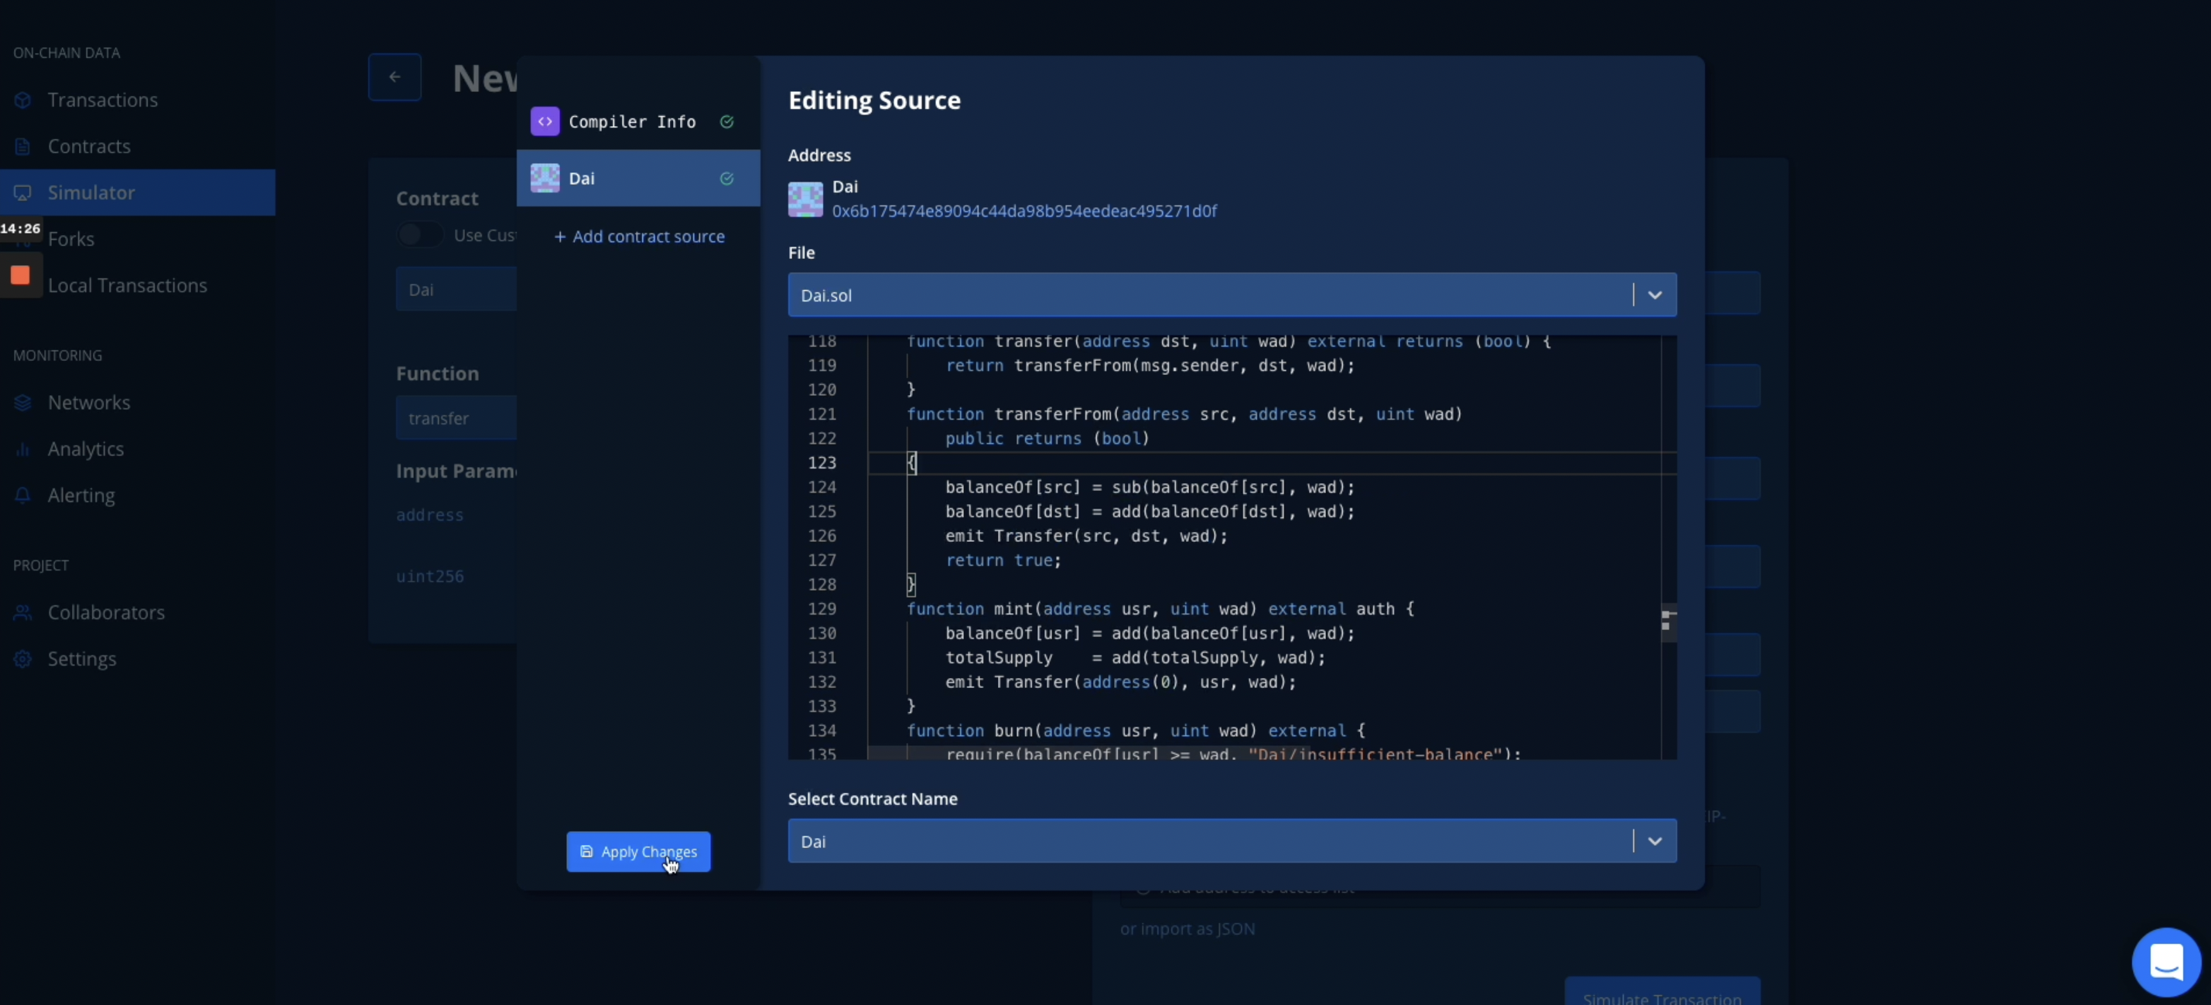The width and height of the screenshot is (2211, 1005).
Task: Click the save icon in Apply Changes
Action: [587, 851]
